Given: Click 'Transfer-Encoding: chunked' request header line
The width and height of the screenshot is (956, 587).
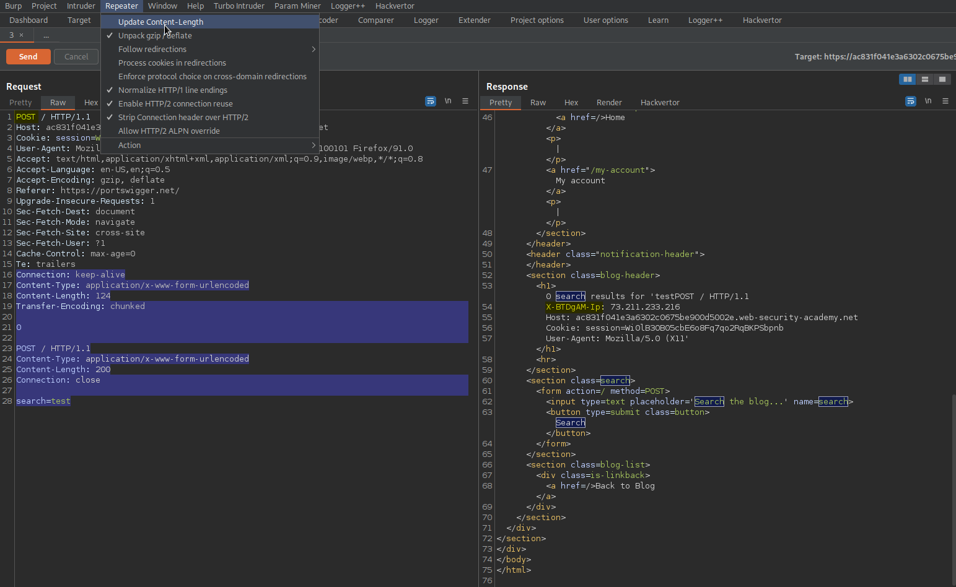Looking at the screenshot, I should click(81, 307).
